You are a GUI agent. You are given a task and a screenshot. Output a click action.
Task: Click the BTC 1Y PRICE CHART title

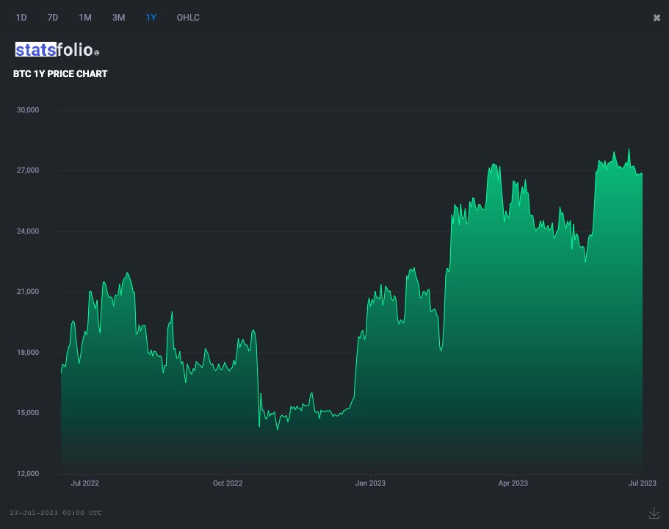[60, 74]
